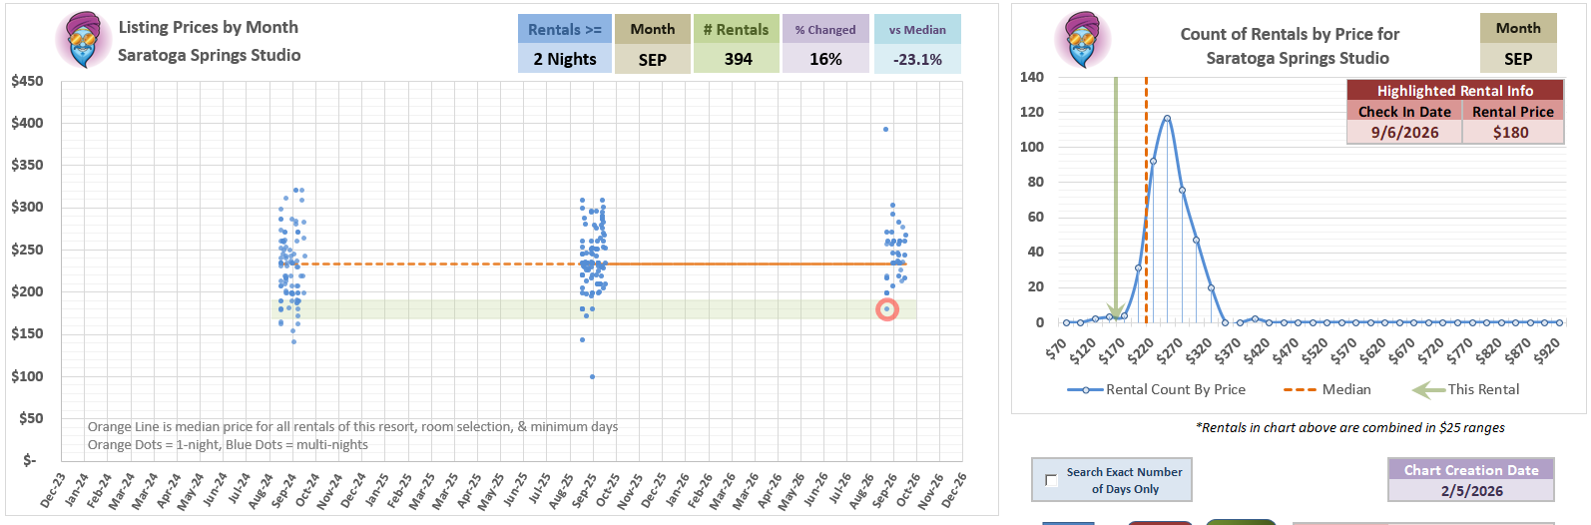Click the genie logo in Count of Rentals chart
The image size is (1591, 525).
1082,40
